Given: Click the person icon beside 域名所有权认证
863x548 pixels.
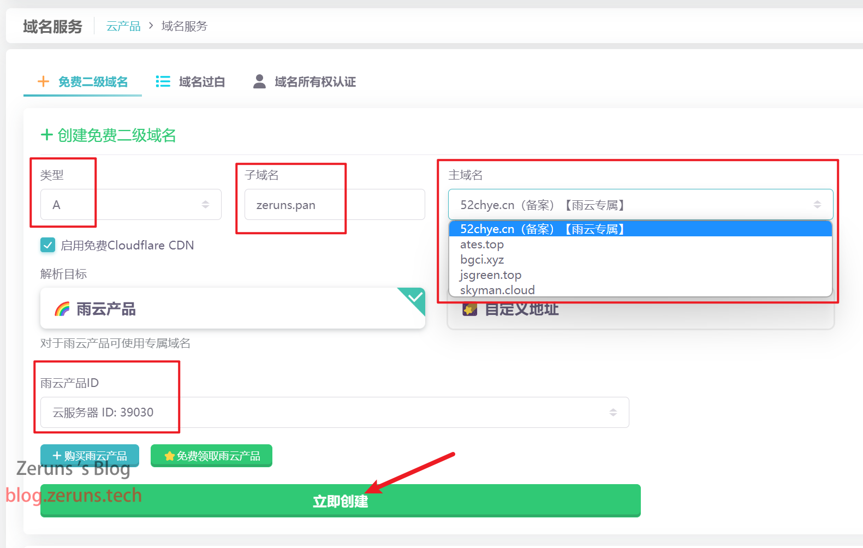Looking at the screenshot, I should [x=260, y=81].
